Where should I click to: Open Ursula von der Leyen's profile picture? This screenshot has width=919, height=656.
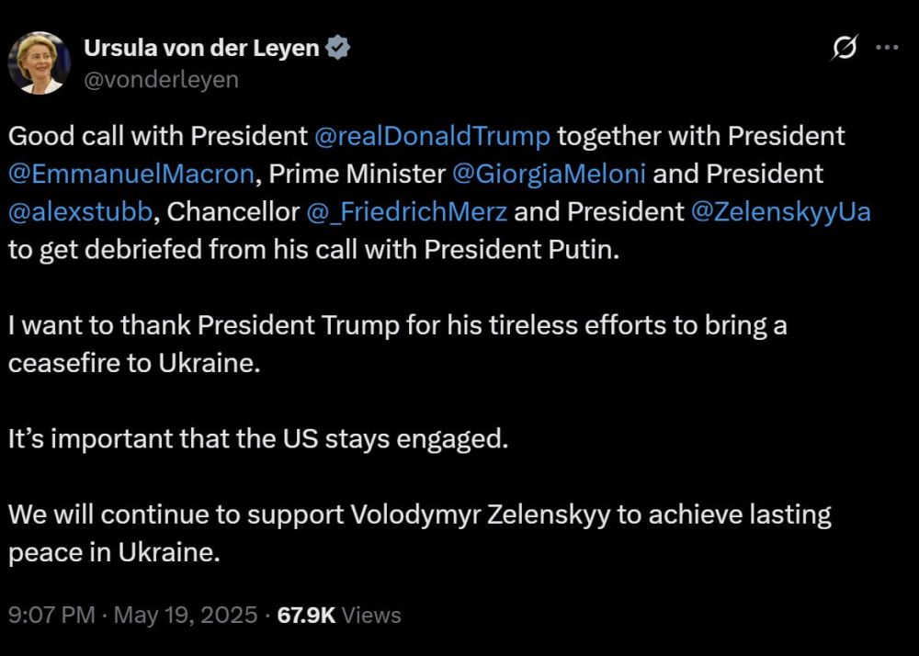40,62
